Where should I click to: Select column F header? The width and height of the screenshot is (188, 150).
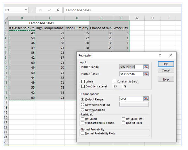tap(121, 18)
